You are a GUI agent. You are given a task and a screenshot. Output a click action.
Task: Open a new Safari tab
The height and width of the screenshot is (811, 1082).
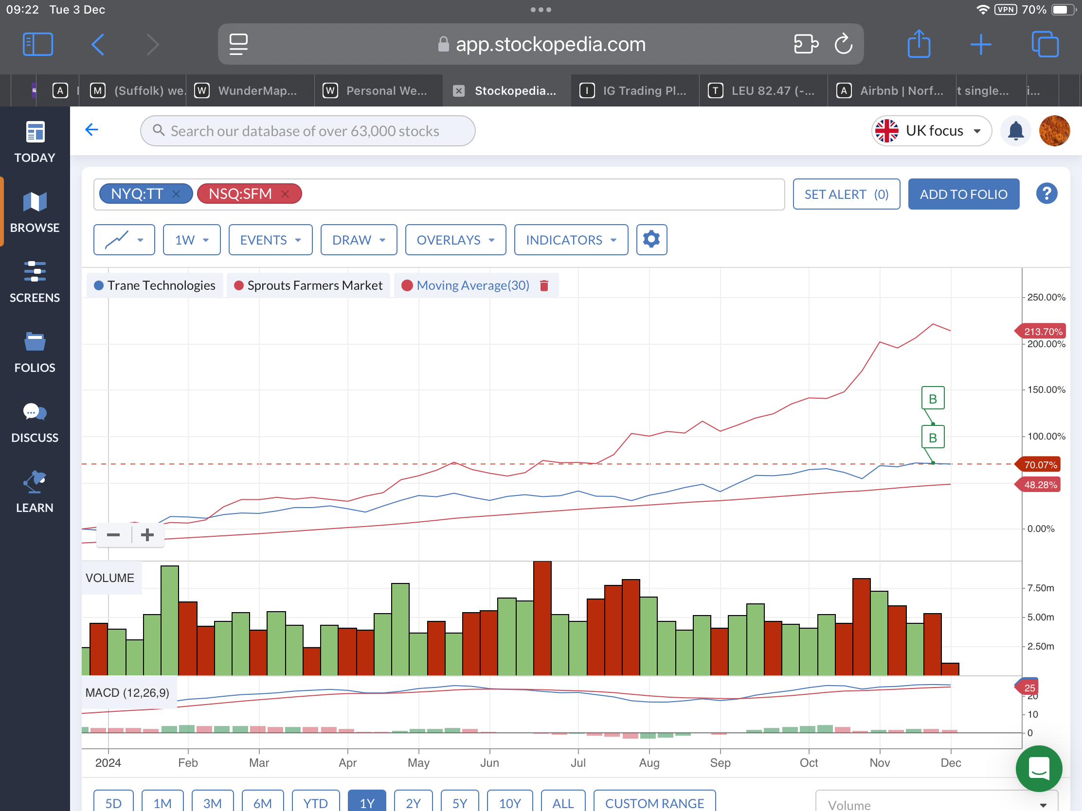(x=980, y=44)
